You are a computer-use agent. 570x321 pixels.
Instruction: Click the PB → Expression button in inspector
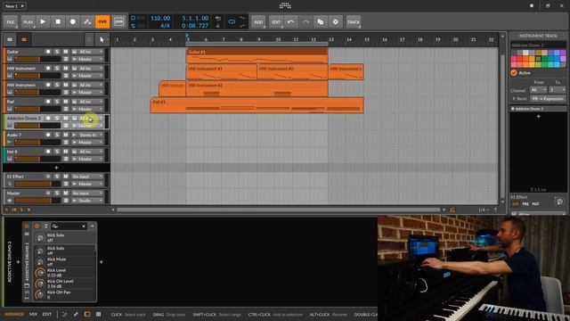tap(548, 99)
